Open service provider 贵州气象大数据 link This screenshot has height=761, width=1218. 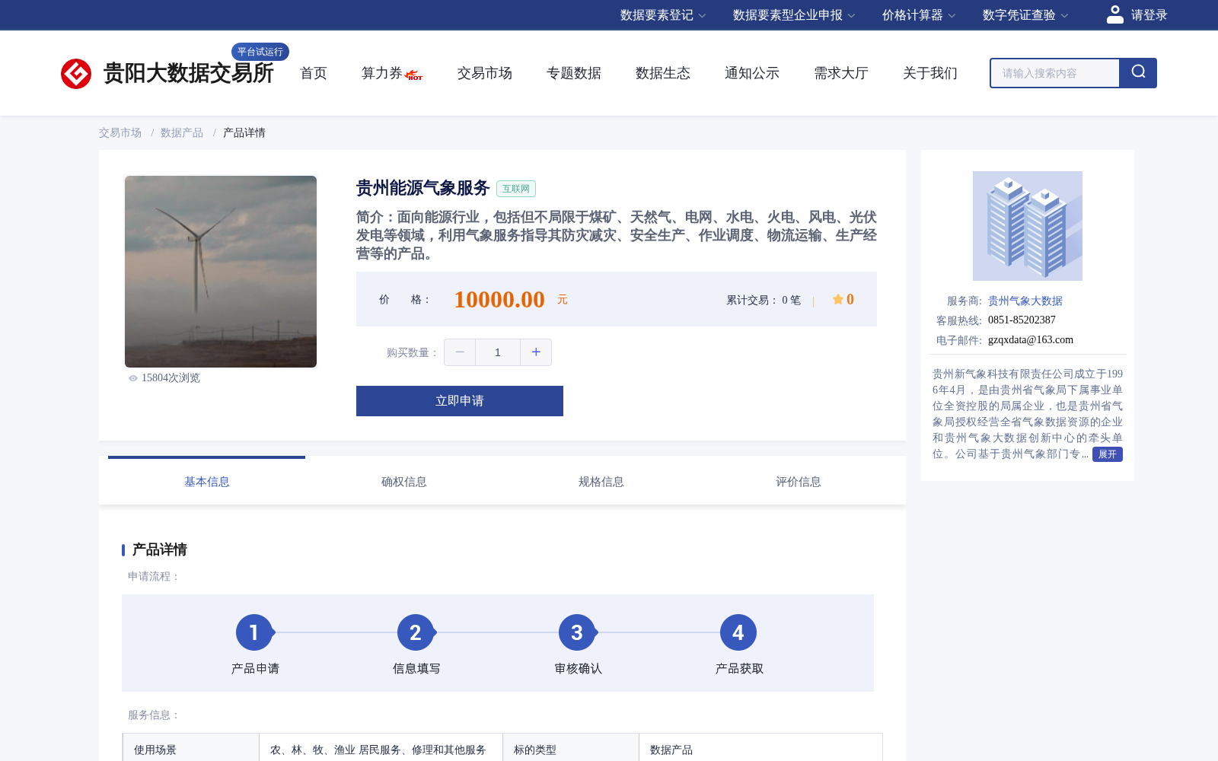1025,301
